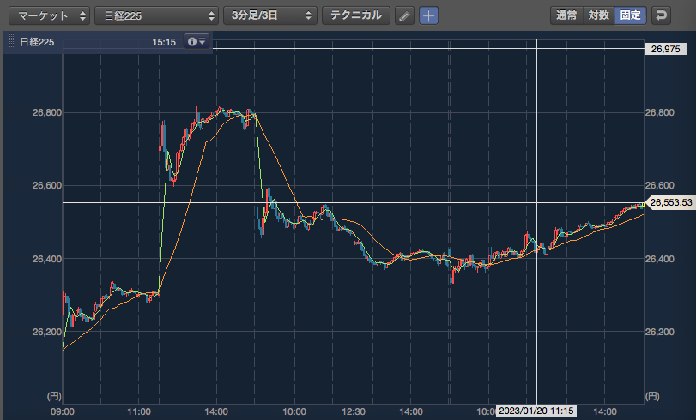Image resolution: width=696 pixels, height=420 pixels.
Task: Click the テクニカル button
Action: [x=356, y=15]
